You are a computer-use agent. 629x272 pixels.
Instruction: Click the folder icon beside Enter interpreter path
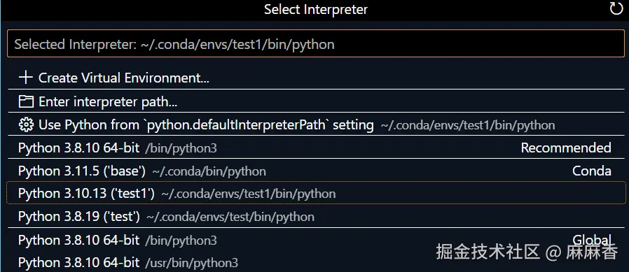(26, 102)
